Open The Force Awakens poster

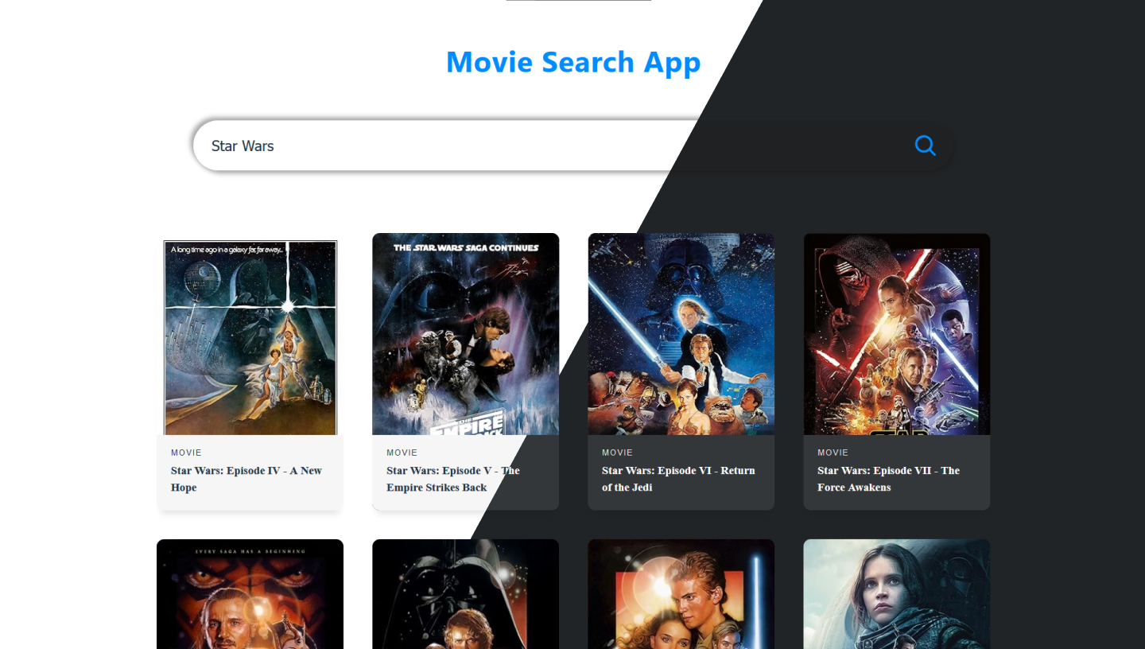coord(897,334)
